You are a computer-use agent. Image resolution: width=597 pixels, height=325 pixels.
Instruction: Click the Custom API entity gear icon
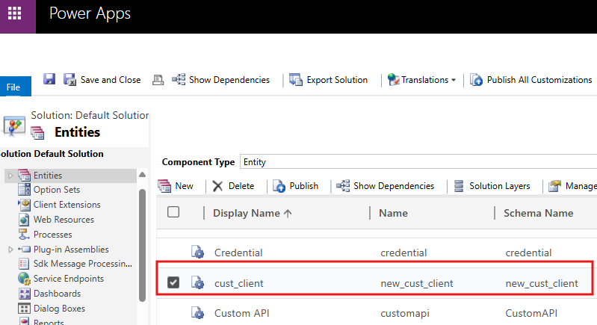click(x=197, y=313)
